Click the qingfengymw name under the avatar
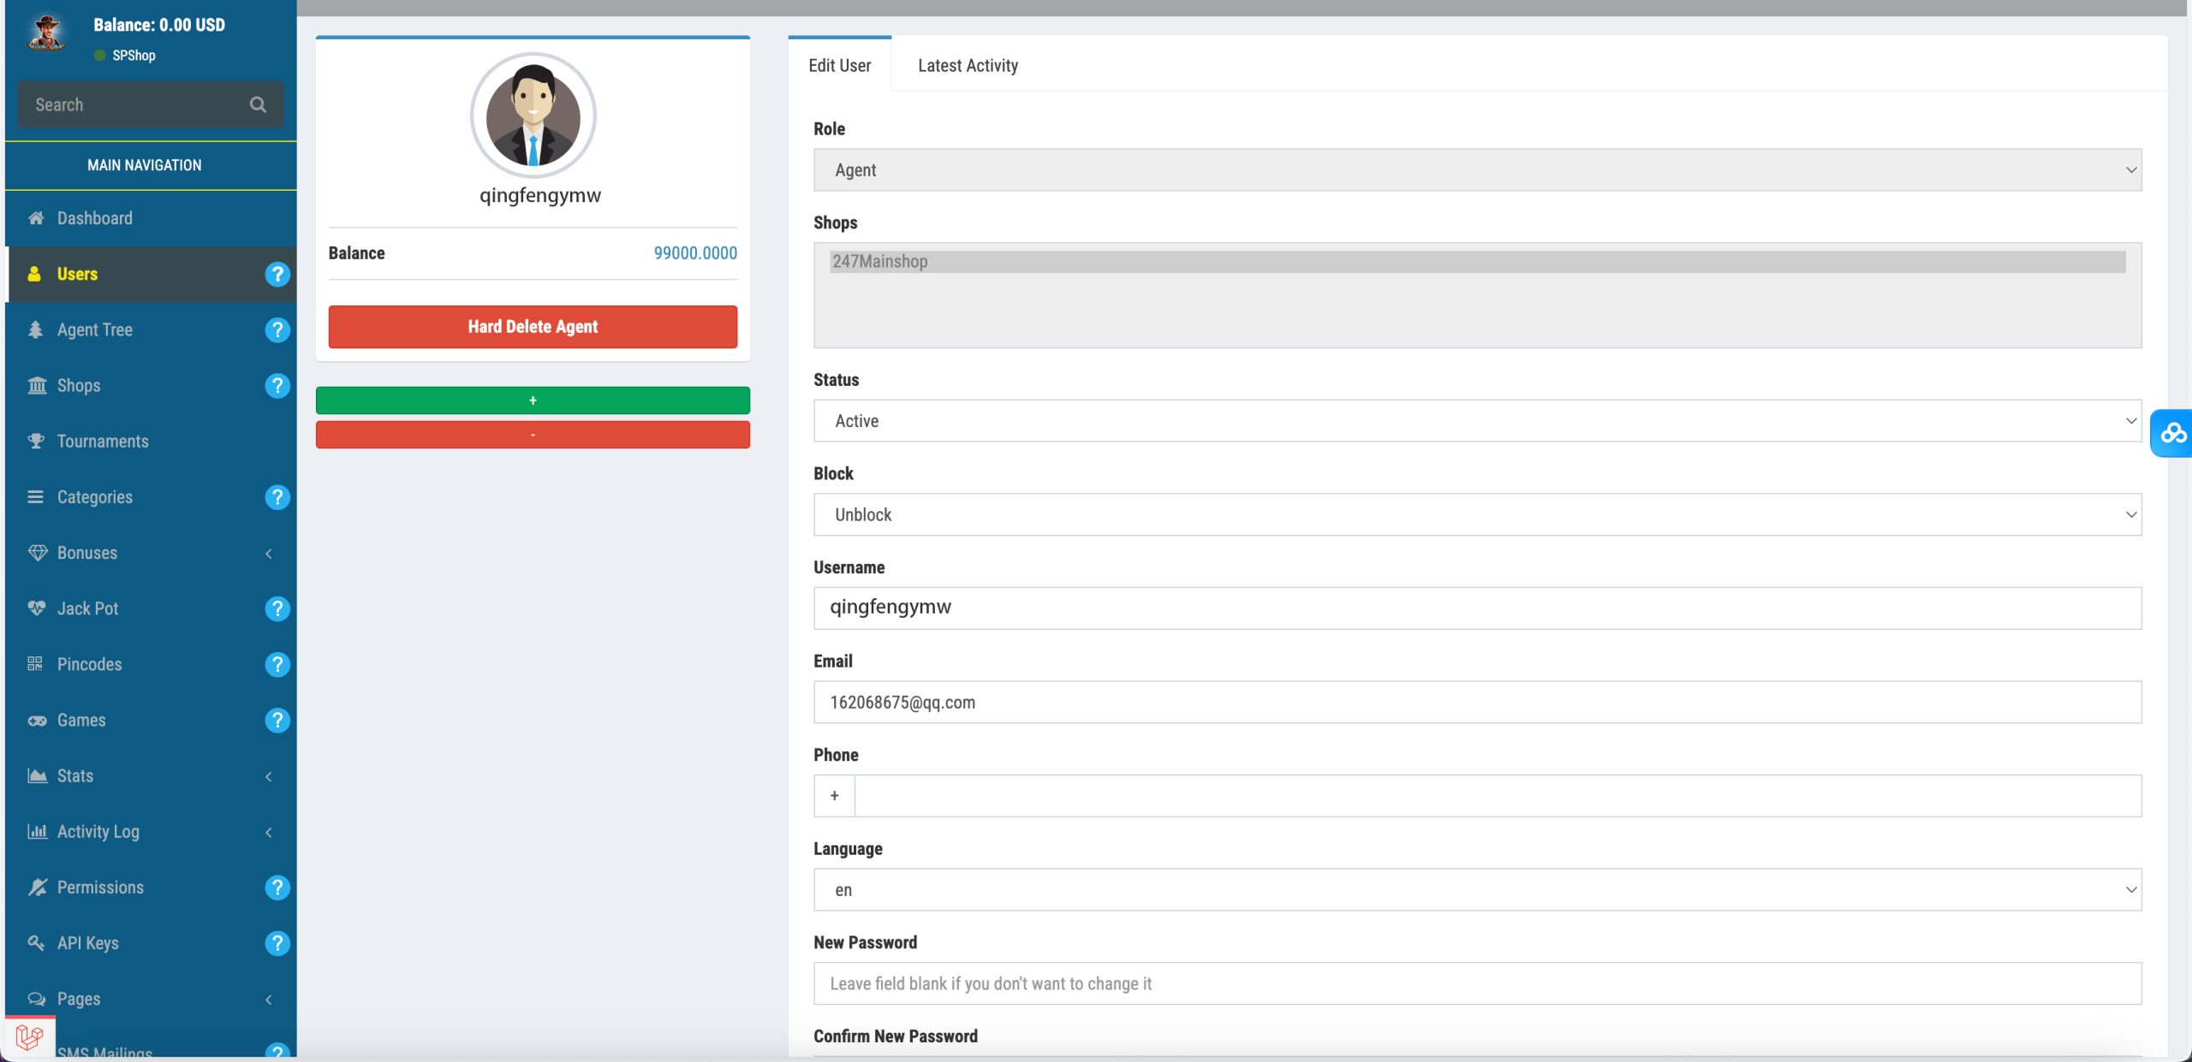This screenshot has height=1062, width=2192. pyautogui.click(x=540, y=196)
